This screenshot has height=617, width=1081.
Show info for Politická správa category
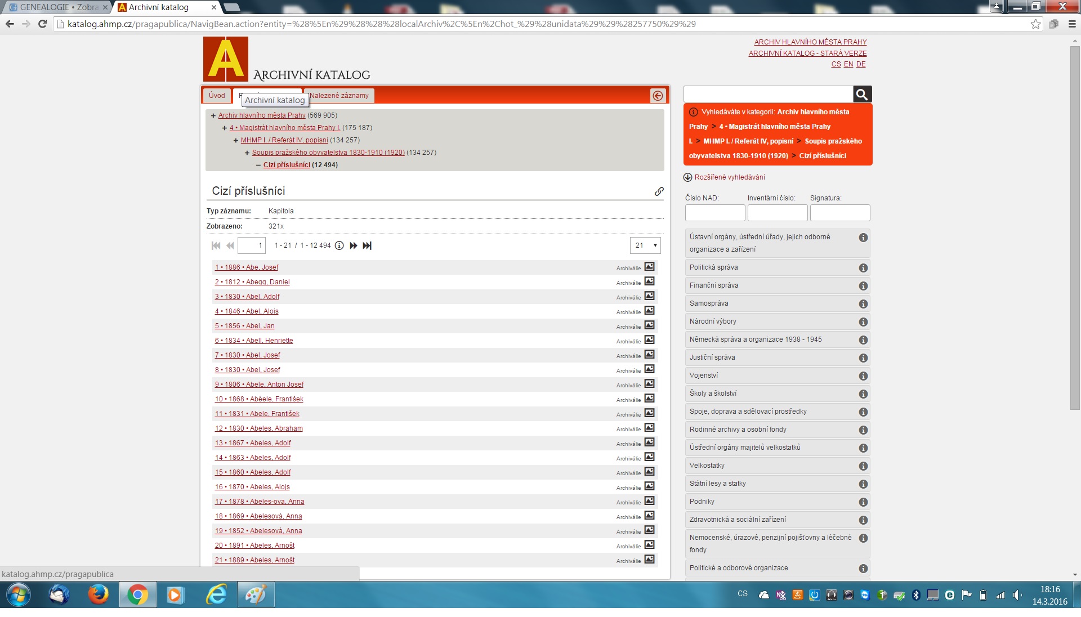coord(863,268)
